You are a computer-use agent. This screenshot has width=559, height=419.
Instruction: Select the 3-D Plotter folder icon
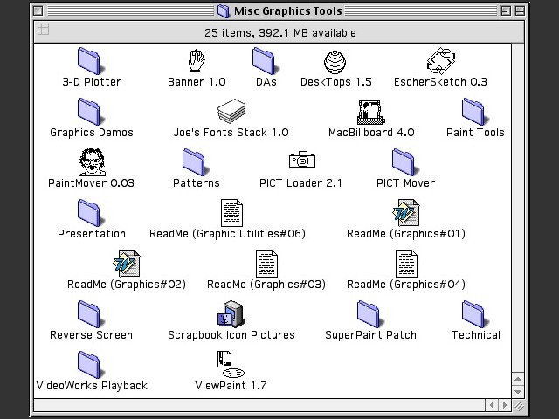point(91,61)
